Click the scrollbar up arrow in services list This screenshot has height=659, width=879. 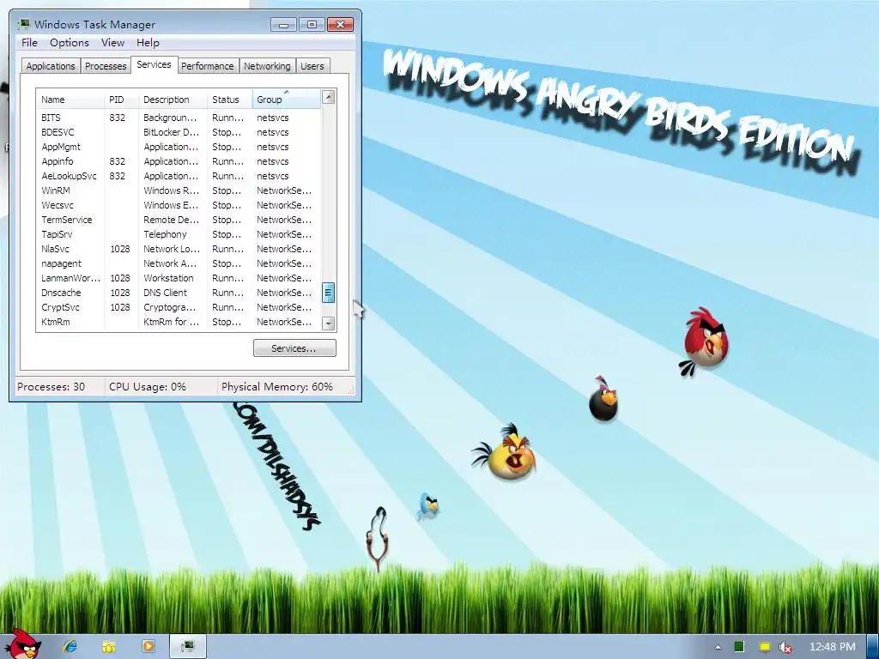pyautogui.click(x=329, y=97)
